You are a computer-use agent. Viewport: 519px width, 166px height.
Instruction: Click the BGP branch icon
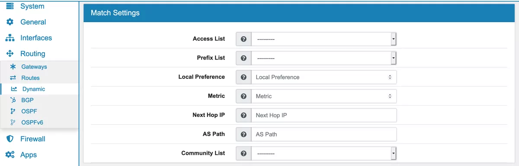(x=13, y=100)
